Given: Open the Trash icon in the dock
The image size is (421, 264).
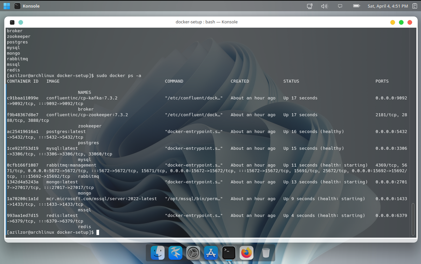Looking at the screenshot, I should point(265,253).
